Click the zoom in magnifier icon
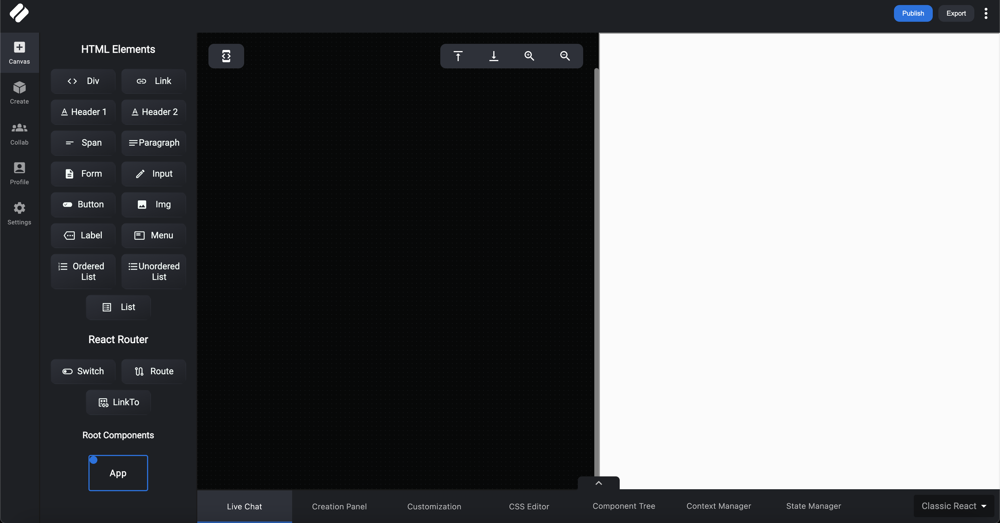The width and height of the screenshot is (1000, 523). pyautogui.click(x=529, y=56)
